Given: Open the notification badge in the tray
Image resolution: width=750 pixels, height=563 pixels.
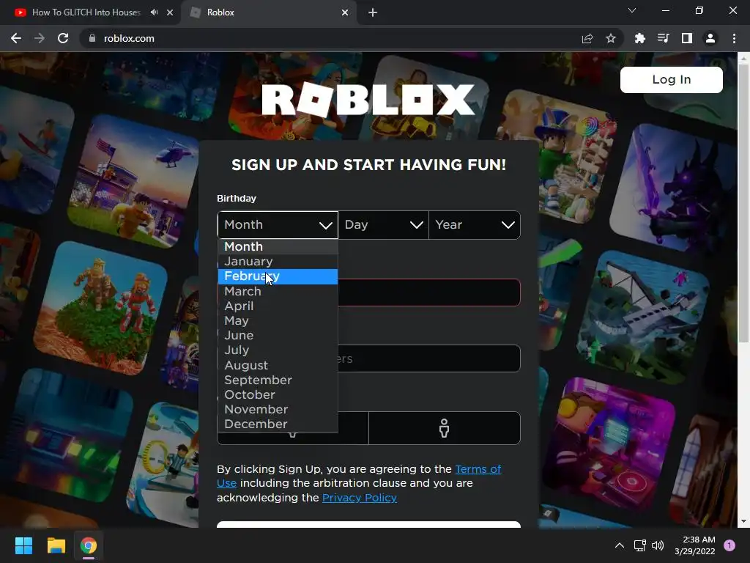Looking at the screenshot, I should pyautogui.click(x=729, y=545).
